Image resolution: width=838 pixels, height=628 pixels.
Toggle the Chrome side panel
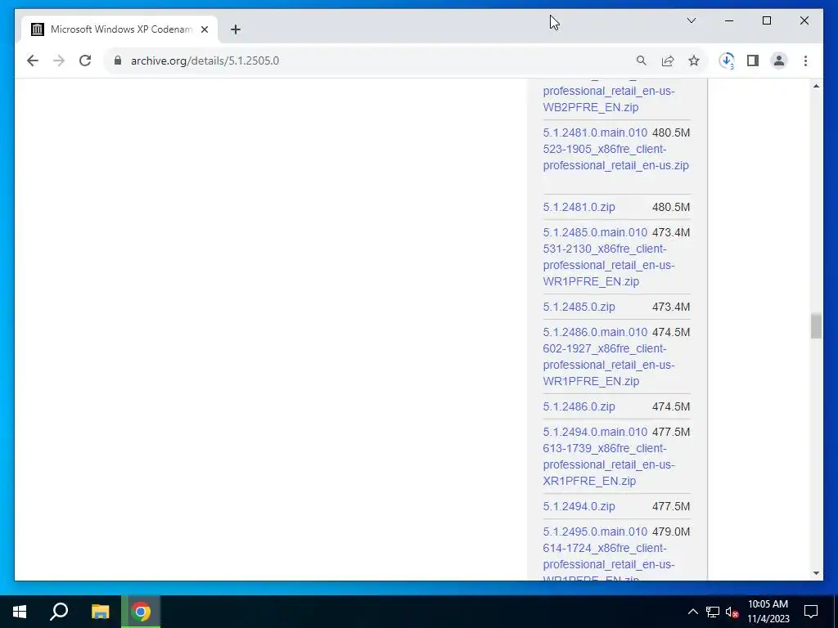[x=753, y=61]
